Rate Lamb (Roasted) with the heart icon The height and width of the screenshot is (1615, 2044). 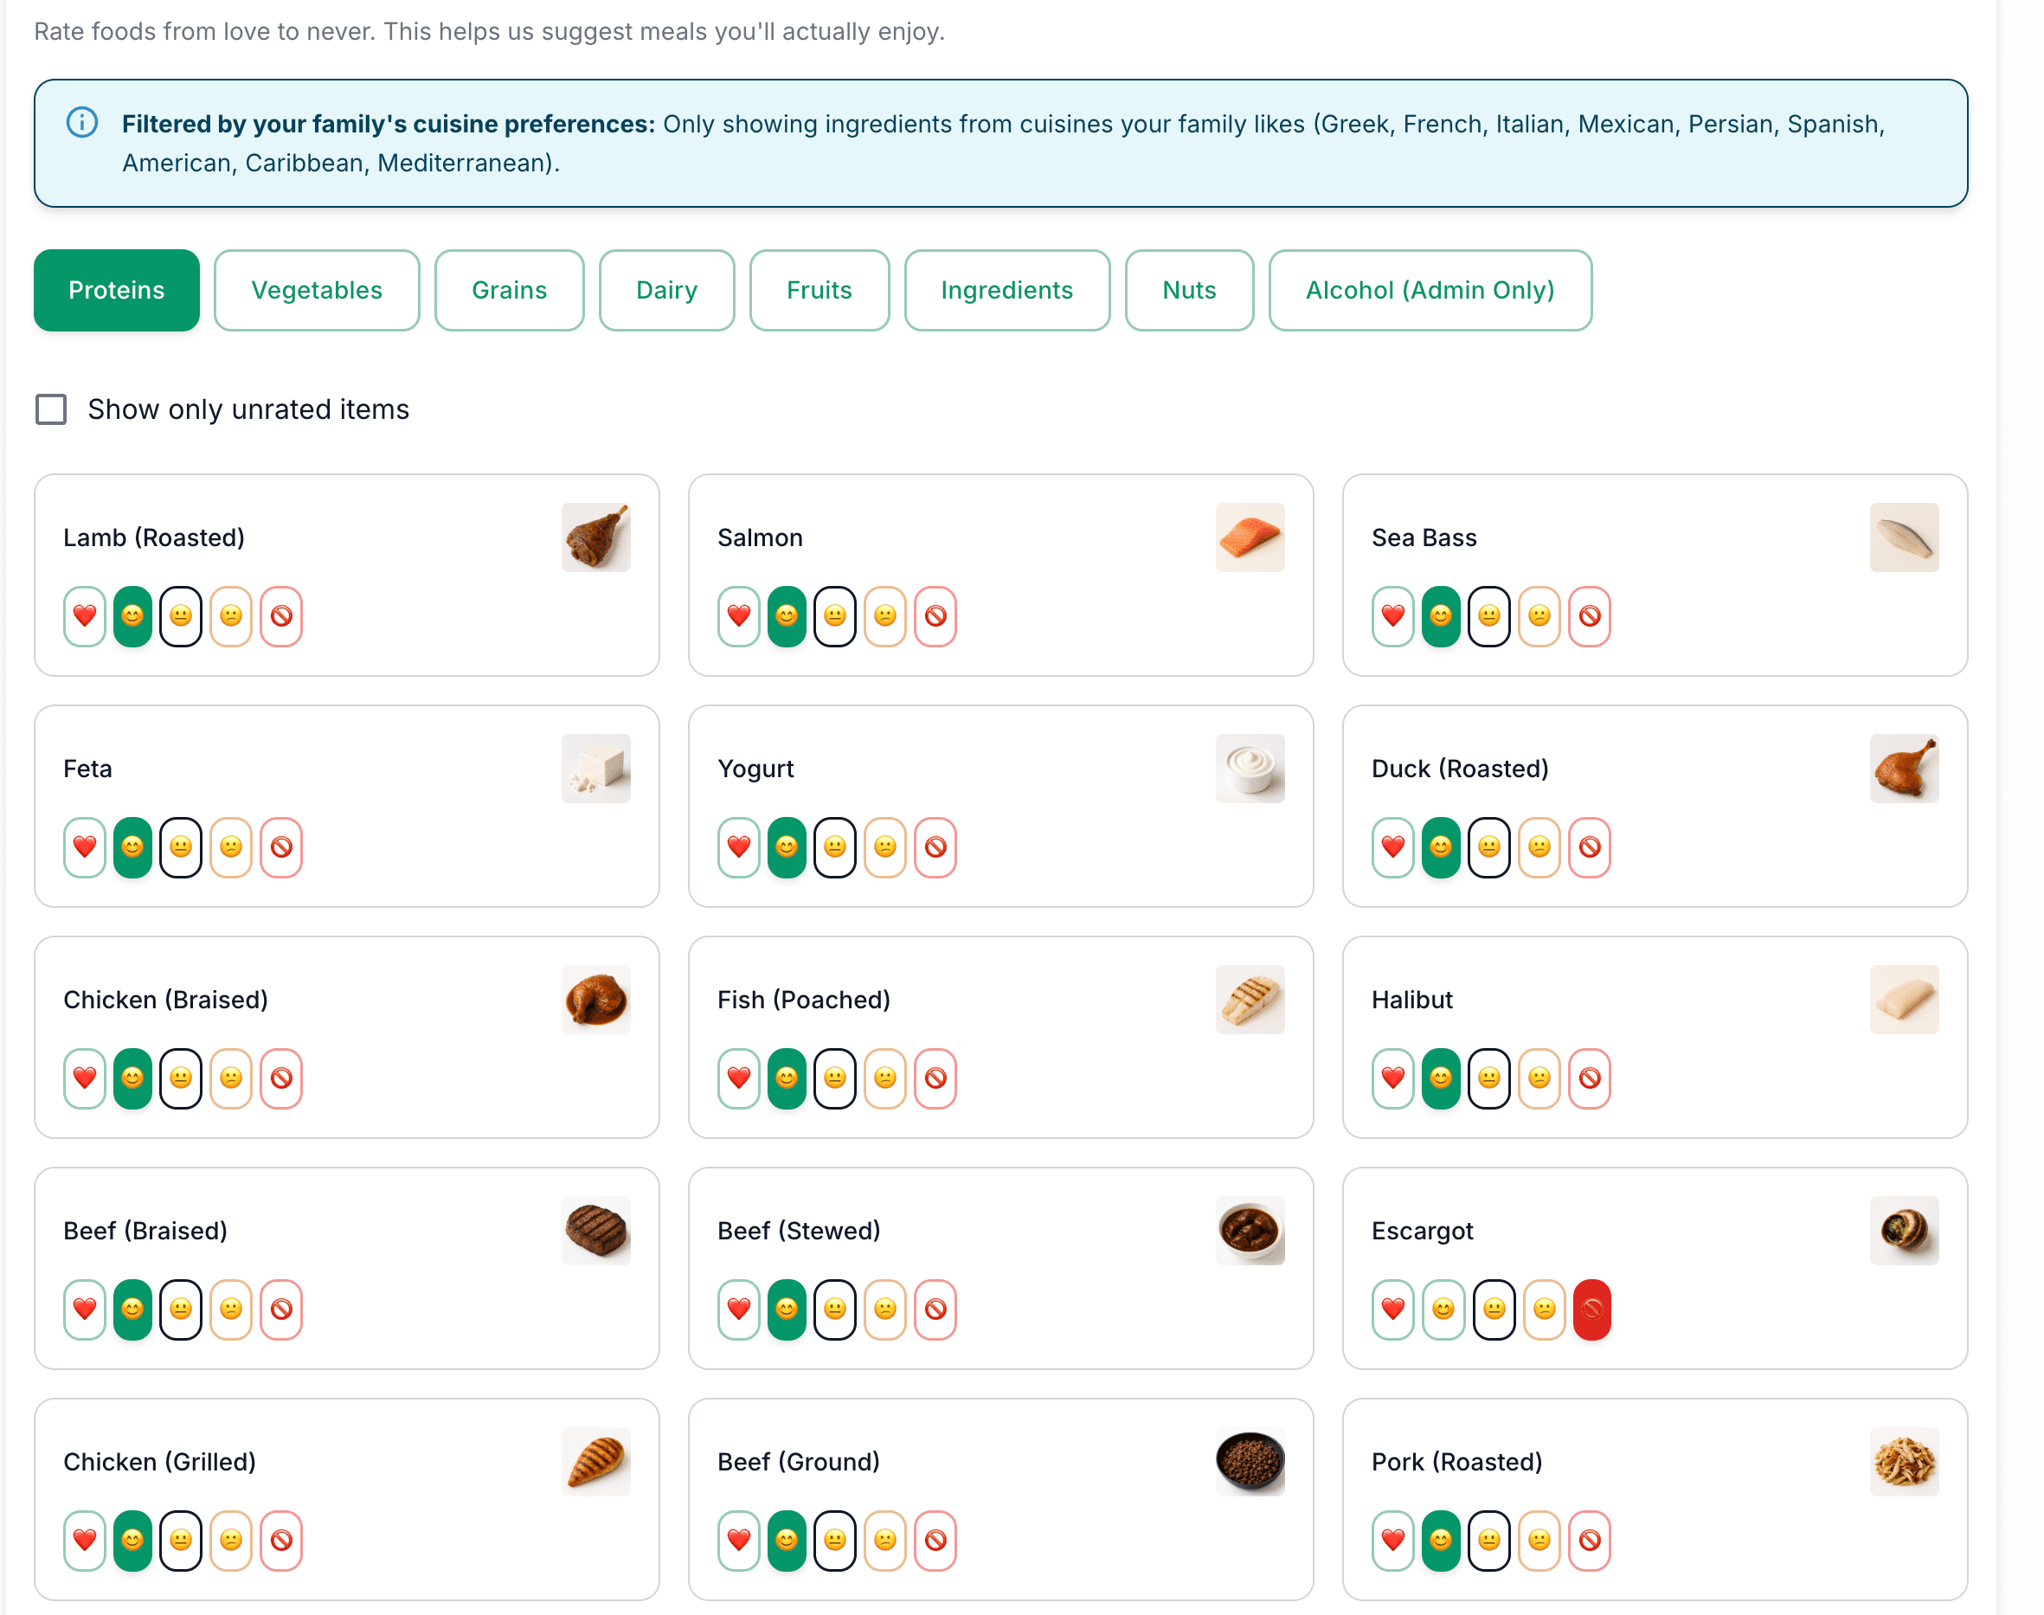point(84,616)
